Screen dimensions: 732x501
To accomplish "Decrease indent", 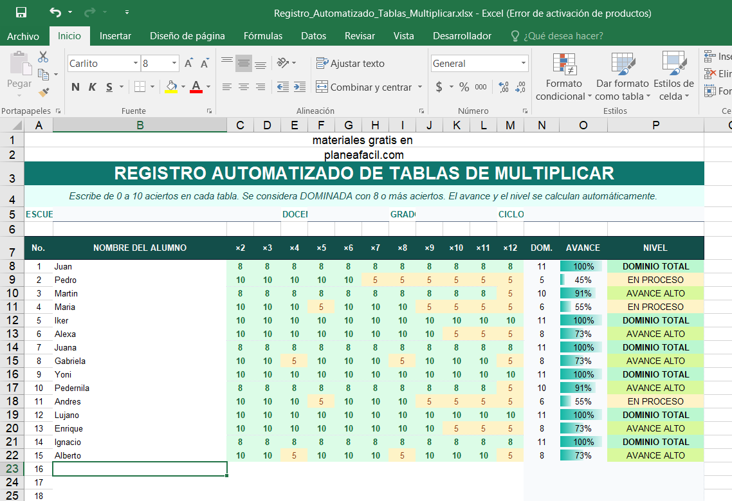I will point(282,87).
